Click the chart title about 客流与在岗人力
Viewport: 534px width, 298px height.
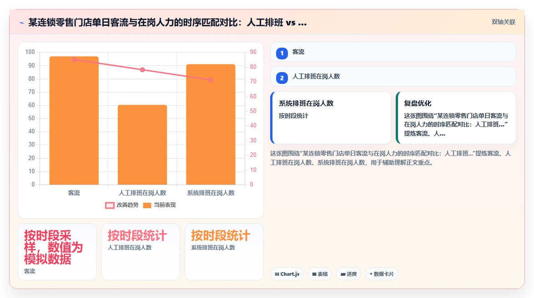[167, 23]
